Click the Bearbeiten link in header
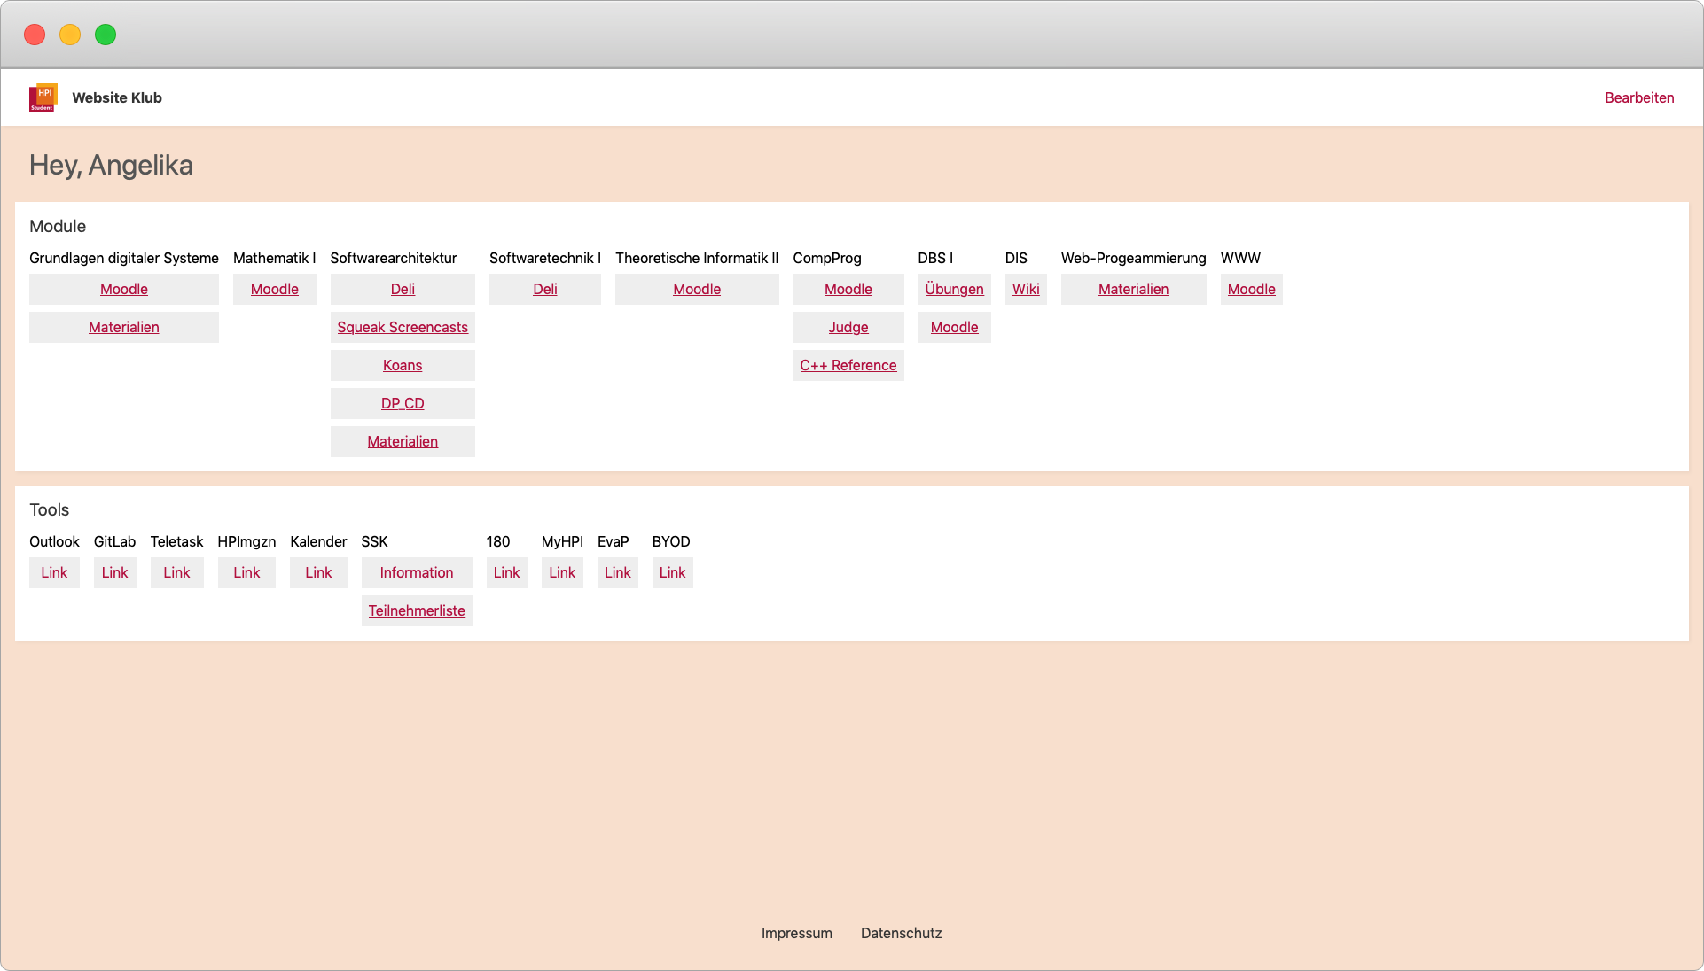Viewport: 1704px width, 971px height. click(1638, 97)
